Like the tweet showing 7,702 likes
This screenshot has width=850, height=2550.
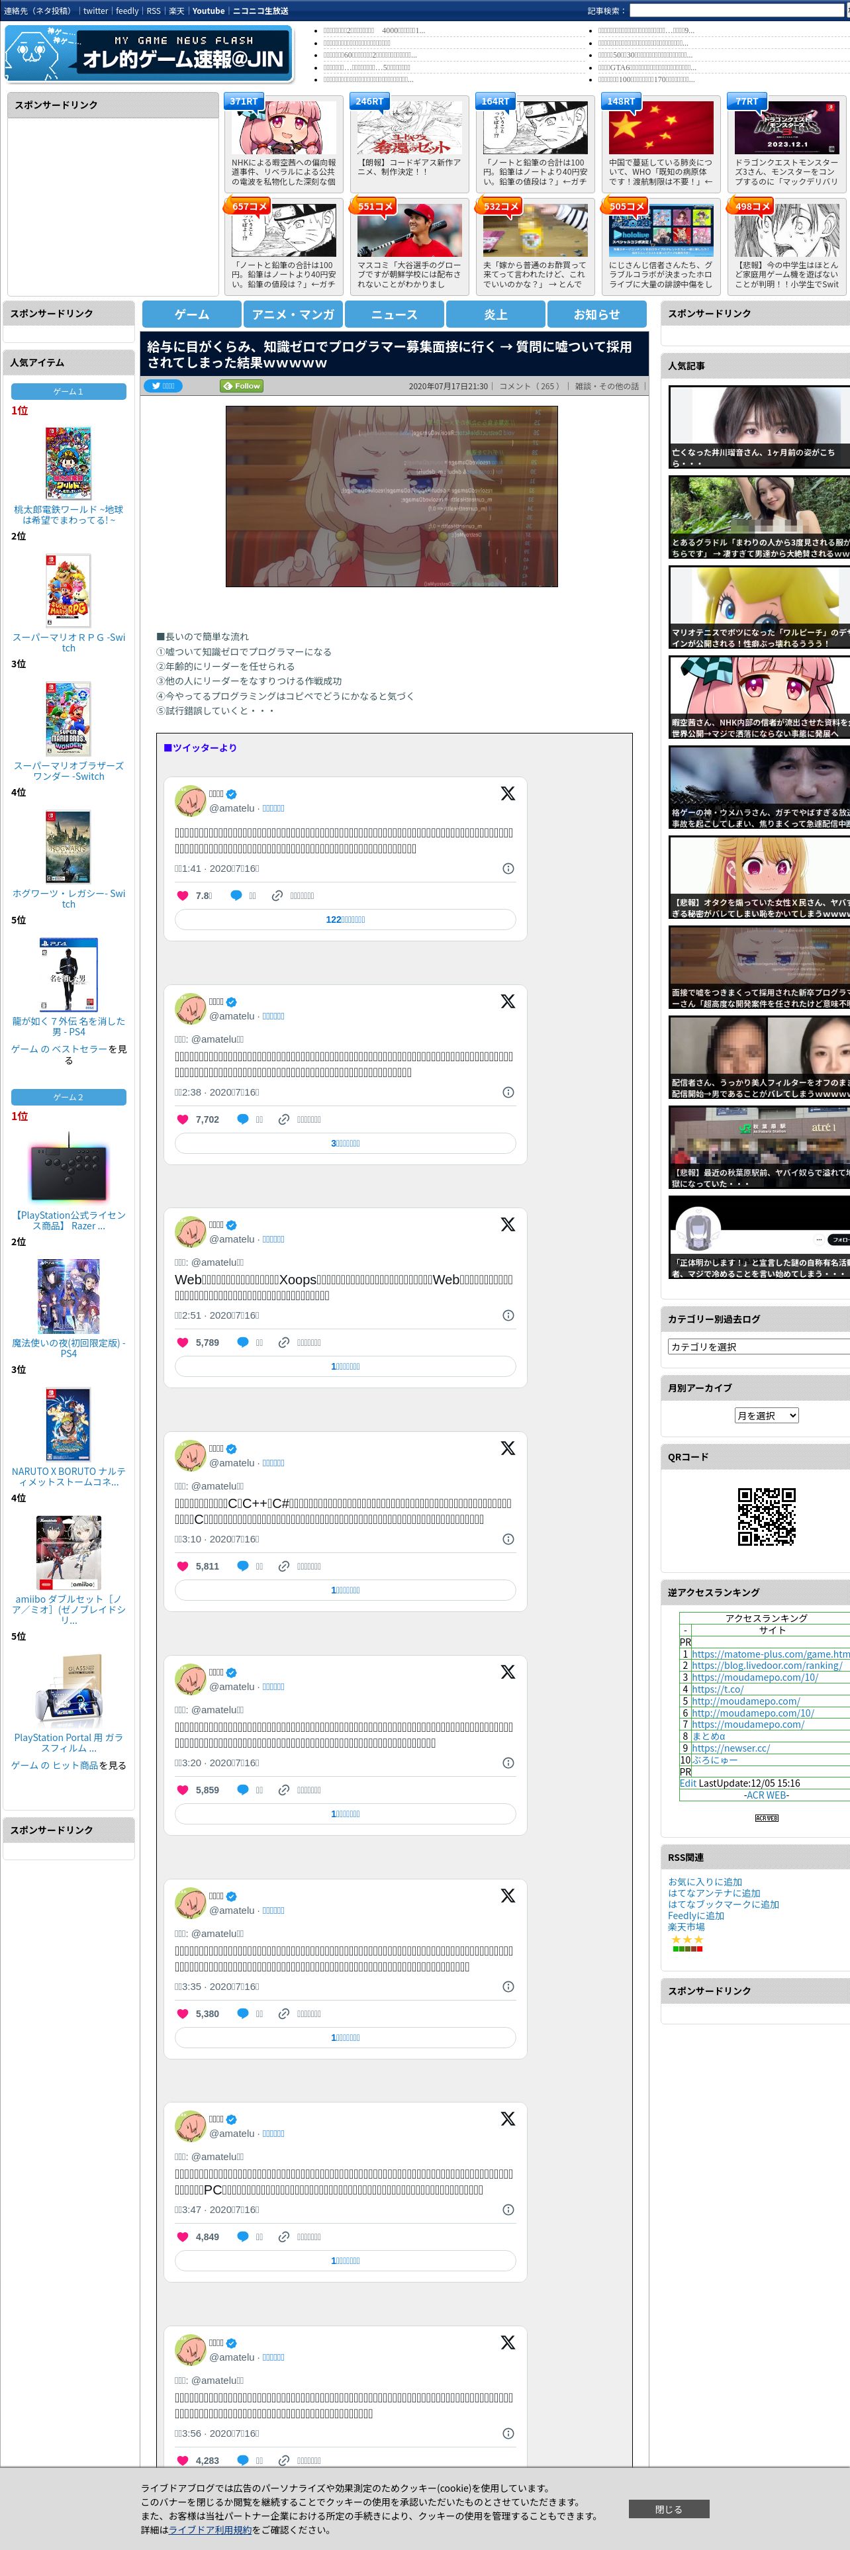(182, 1119)
